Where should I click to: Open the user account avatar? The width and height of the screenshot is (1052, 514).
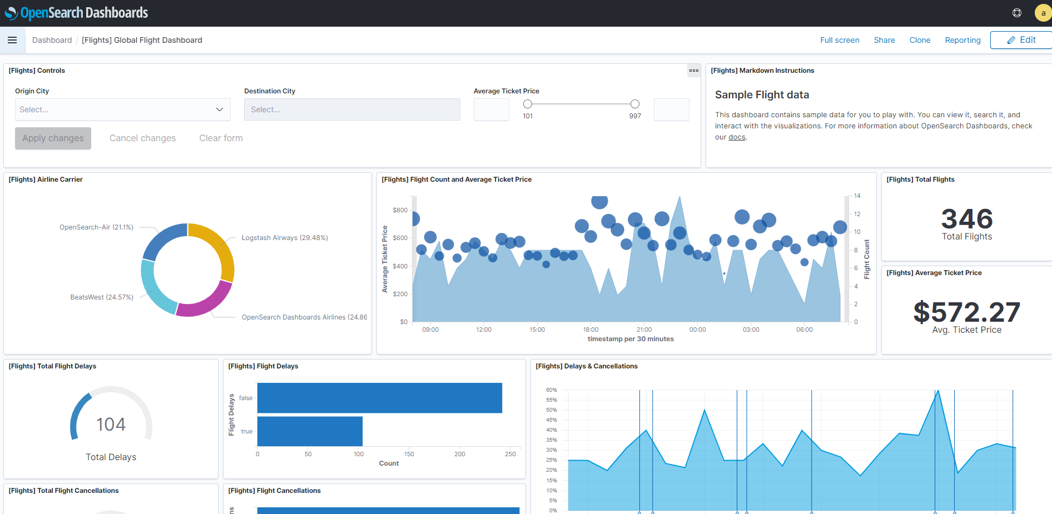click(x=1043, y=13)
